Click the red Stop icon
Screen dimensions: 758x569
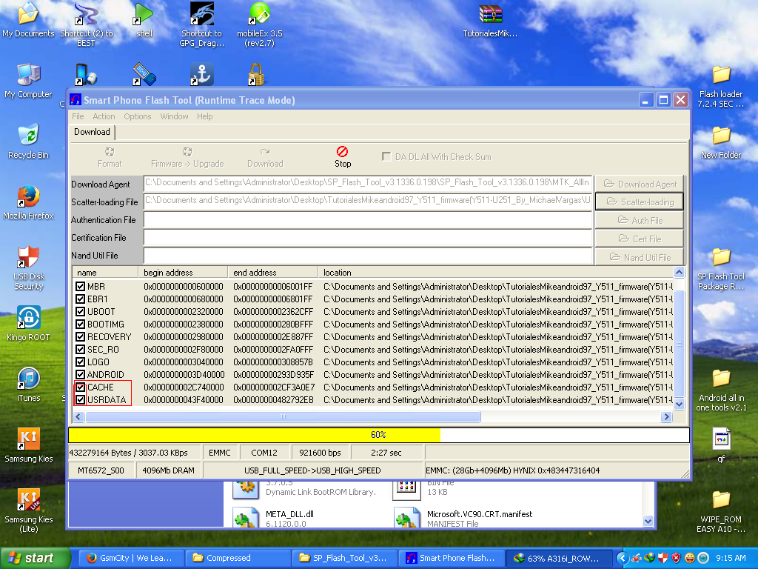coord(342,151)
